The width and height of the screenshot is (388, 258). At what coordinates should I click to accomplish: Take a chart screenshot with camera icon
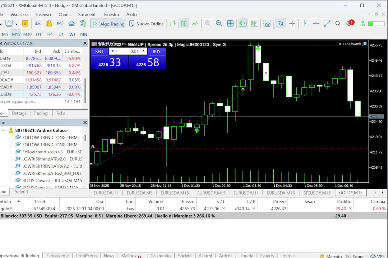[267, 24]
